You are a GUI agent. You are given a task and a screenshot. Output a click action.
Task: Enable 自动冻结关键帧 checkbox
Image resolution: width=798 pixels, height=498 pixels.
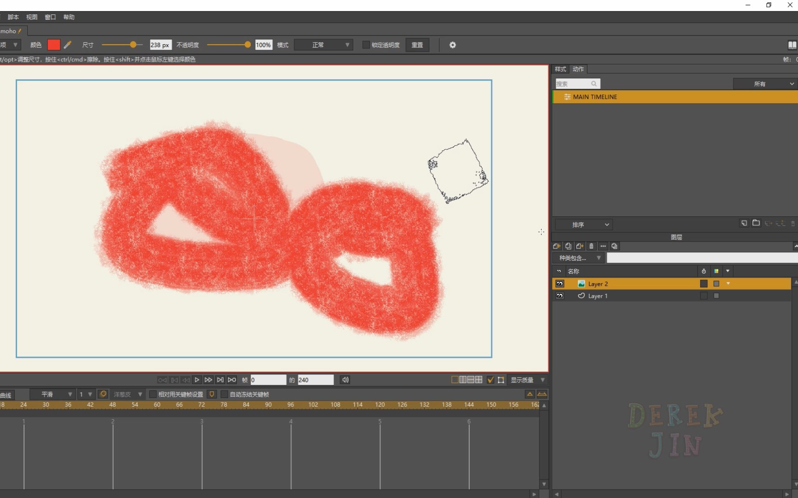[x=224, y=394]
